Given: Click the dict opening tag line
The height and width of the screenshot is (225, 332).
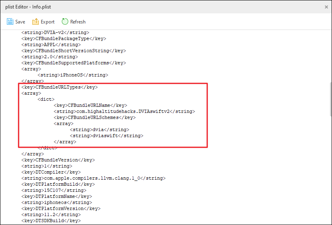Looking at the screenshot, I should point(46,99).
